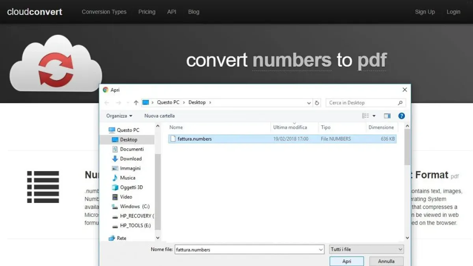Viewport: 473px width, 266px height.
Task: Open the Blog link
Action: click(x=194, y=12)
